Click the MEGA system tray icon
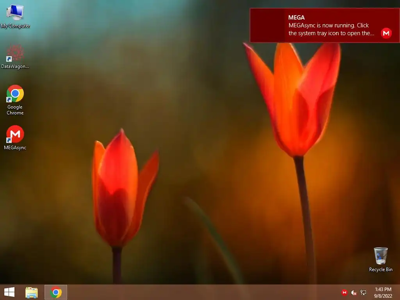 point(345,293)
